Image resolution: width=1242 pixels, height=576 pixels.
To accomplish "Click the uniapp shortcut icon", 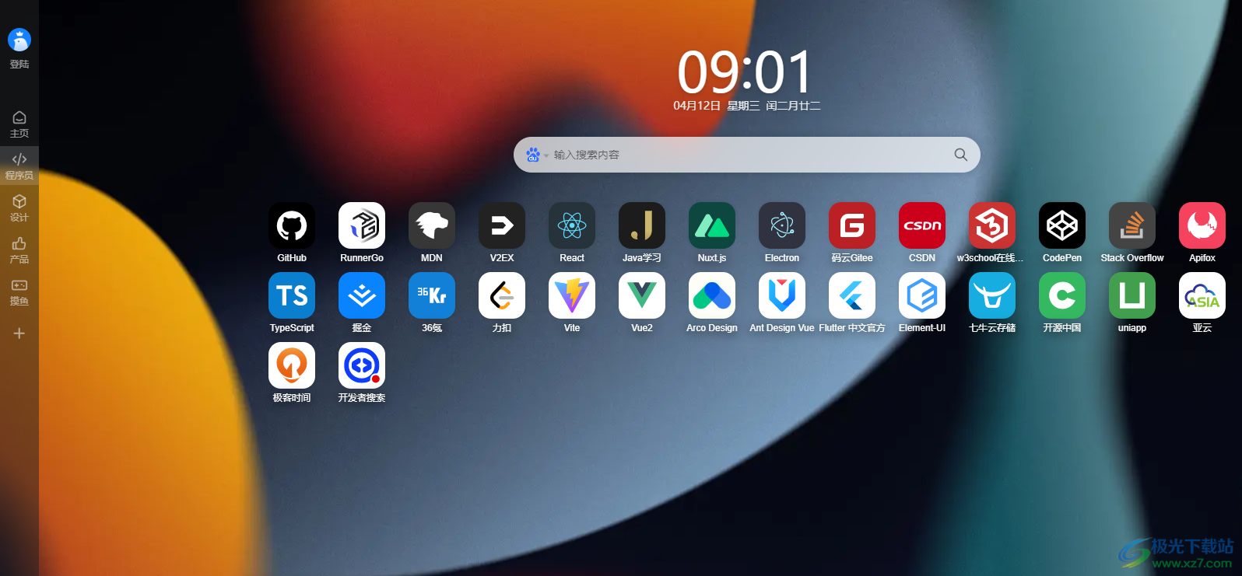I will [x=1132, y=295].
